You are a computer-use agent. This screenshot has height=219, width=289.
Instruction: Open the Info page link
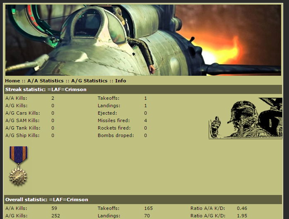point(120,81)
